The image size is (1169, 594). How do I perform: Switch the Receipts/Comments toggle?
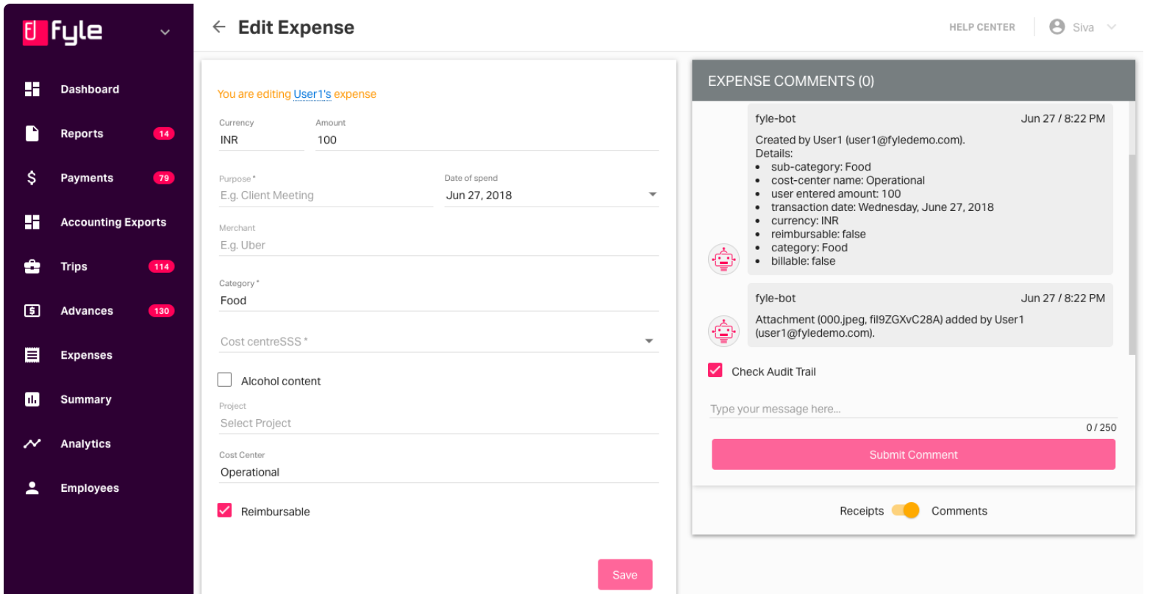906,510
